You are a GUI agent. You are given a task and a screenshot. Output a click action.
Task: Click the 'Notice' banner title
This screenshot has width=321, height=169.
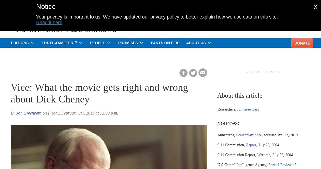tap(46, 7)
